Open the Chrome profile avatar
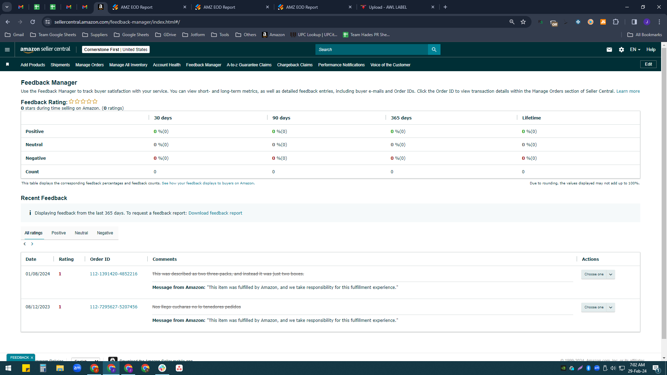This screenshot has width=667, height=375. tap(647, 22)
